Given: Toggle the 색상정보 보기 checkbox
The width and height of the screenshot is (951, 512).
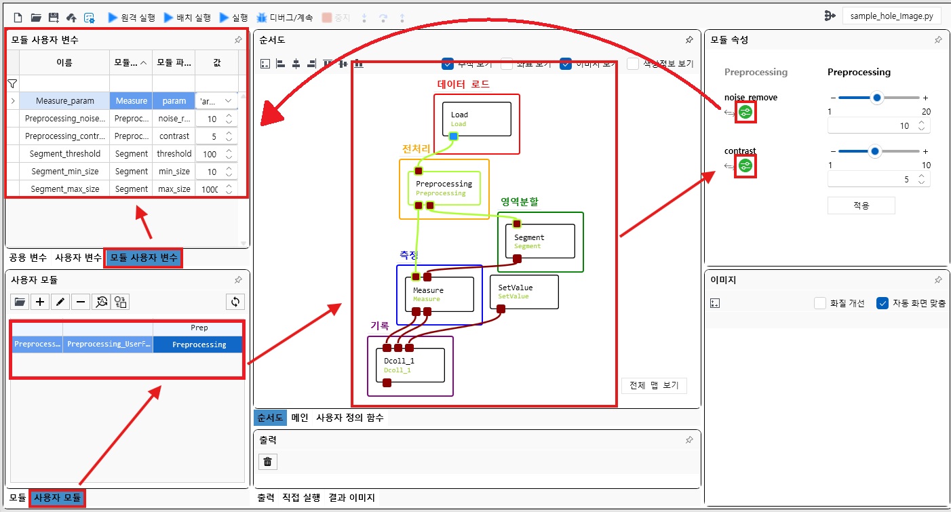Looking at the screenshot, I should 633,64.
